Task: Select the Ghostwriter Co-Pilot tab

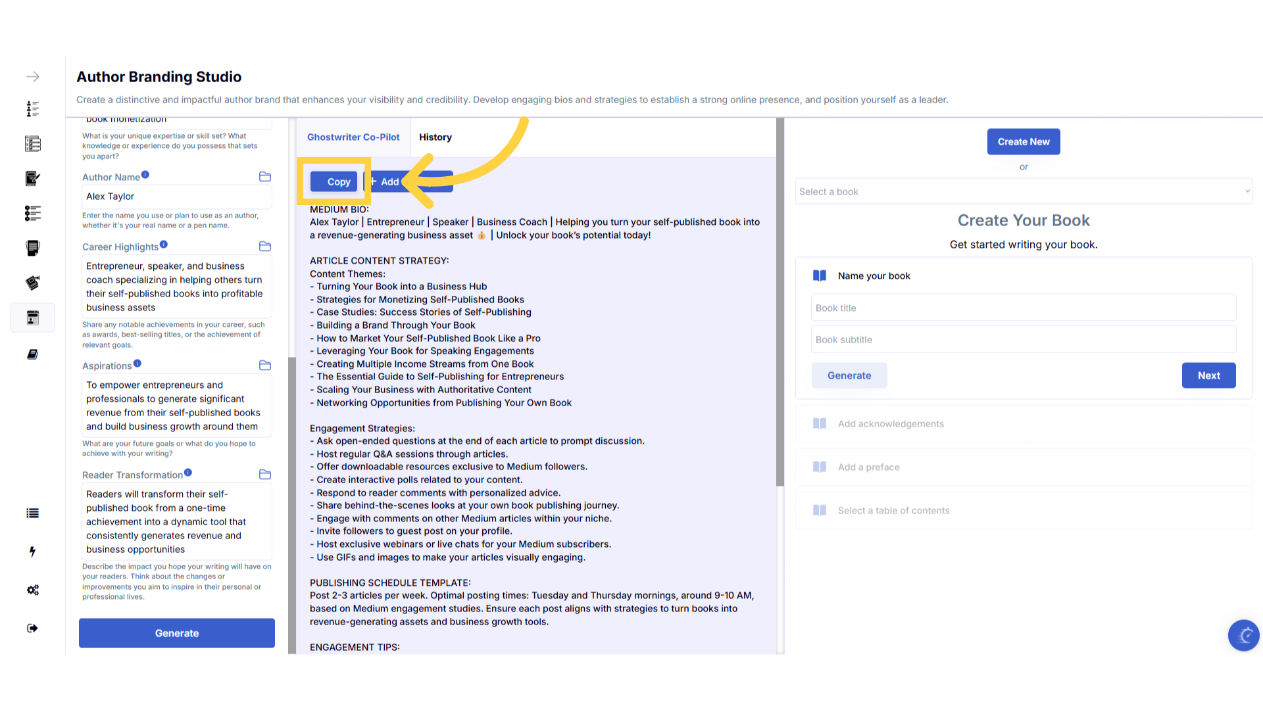Action: 353,137
